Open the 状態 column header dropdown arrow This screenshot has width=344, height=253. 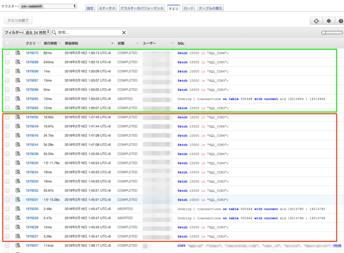(x=137, y=43)
